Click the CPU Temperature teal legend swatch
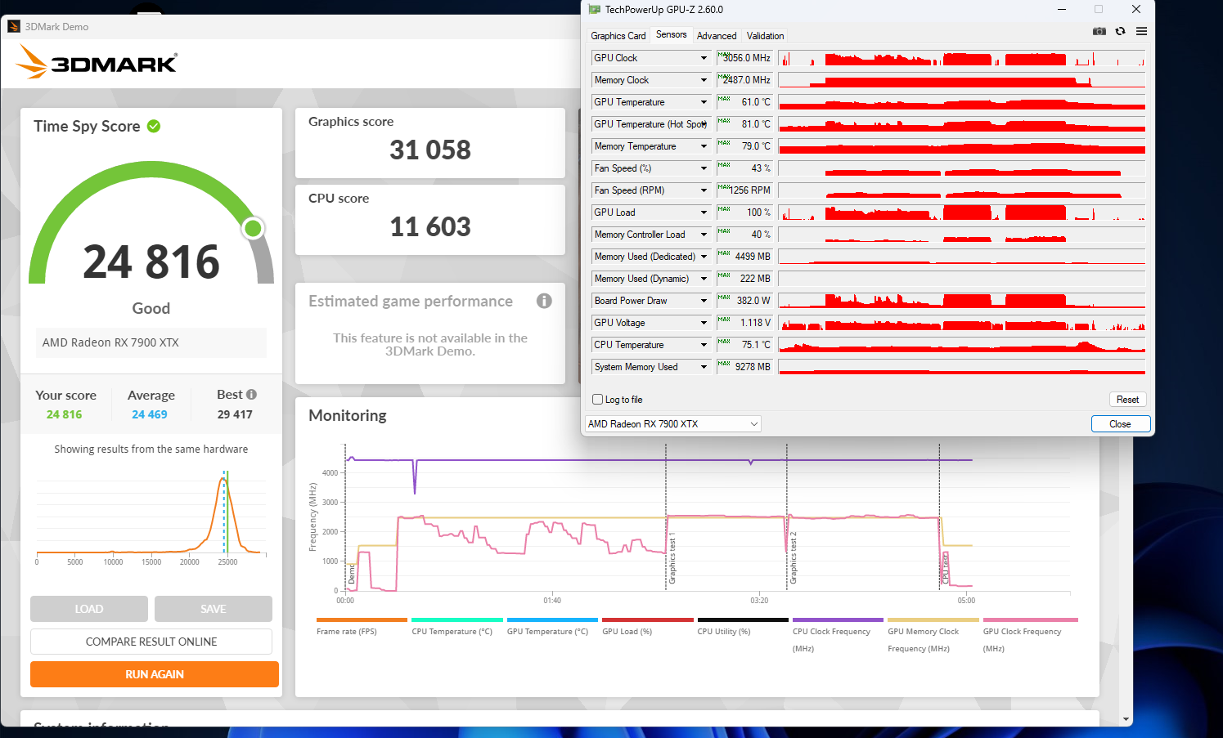Viewport: 1223px width, 738px height. (457, 619)
